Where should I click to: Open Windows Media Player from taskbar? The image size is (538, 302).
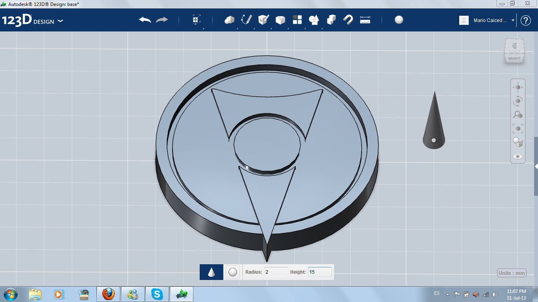coord(59,294)
